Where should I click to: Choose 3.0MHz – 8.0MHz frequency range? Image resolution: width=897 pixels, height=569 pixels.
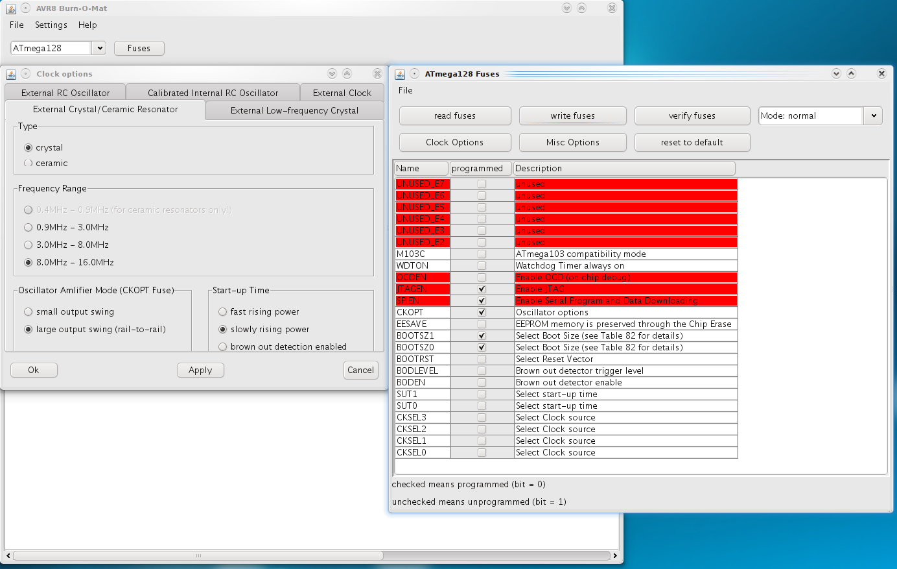[28, 245]
